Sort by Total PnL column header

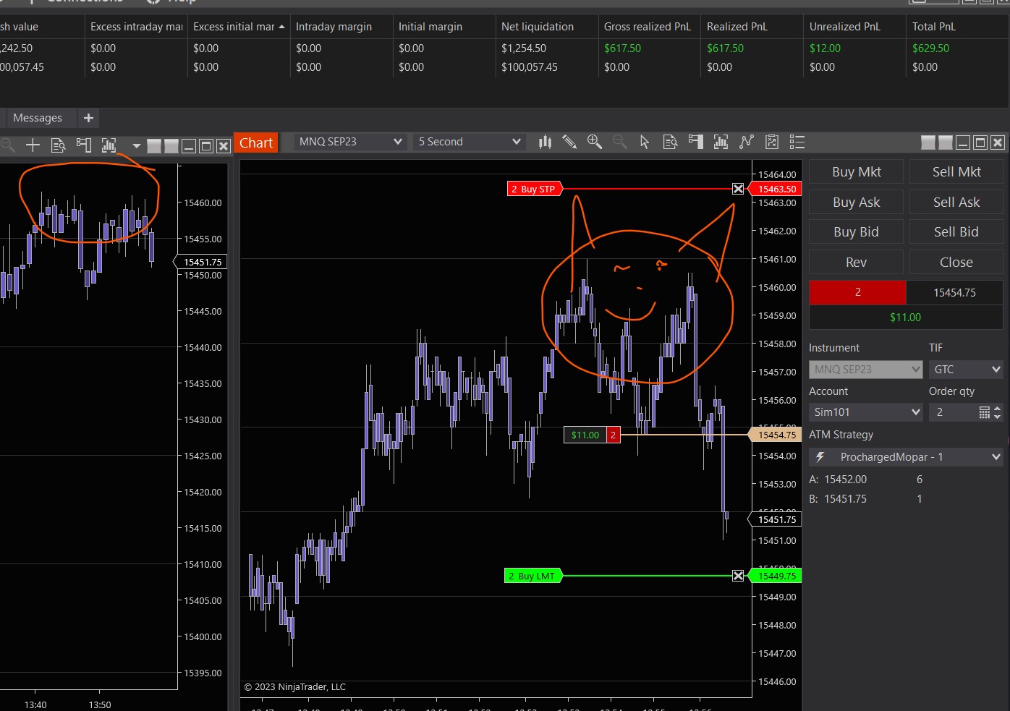958,27
